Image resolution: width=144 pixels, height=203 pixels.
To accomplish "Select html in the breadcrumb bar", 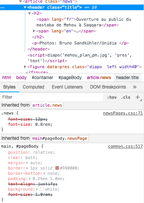I will tap(7, 78).
